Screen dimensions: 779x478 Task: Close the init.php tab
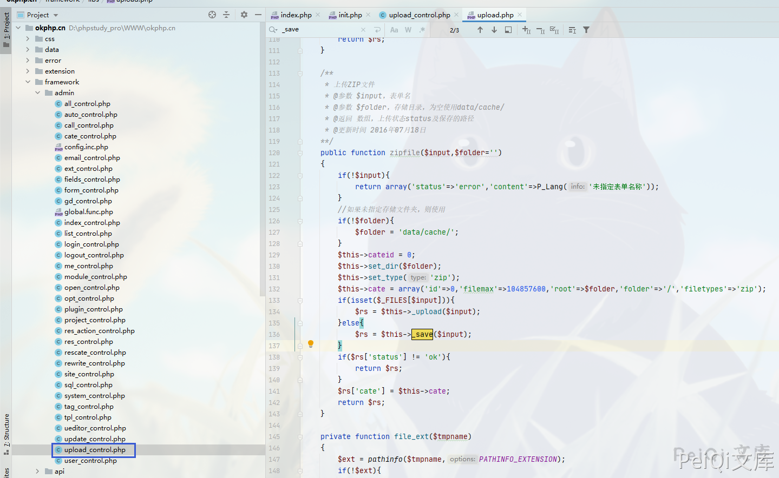click(368, 15)
